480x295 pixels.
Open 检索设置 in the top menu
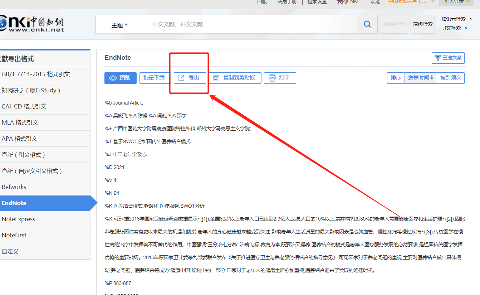pos(317,2)
